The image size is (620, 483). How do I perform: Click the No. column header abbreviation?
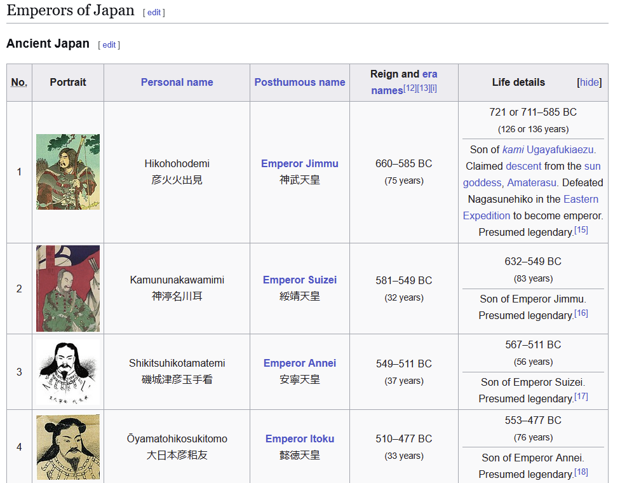click(19, 82)
